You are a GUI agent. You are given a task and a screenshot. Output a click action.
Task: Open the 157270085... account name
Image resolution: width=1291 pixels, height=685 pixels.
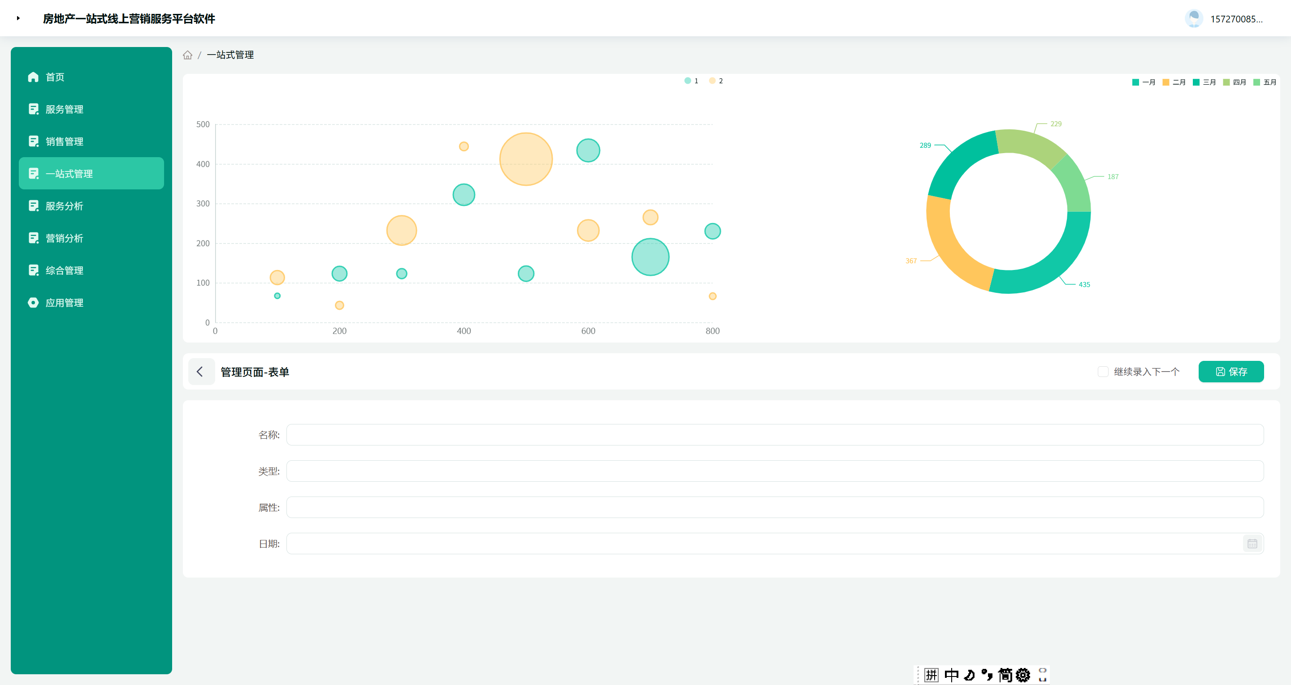[x=1236, y=19]
